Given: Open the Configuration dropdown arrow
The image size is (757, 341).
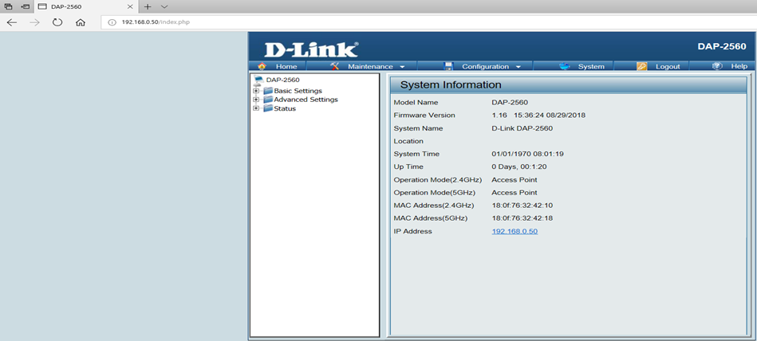Looking at the screenshot, I should 518,67.
